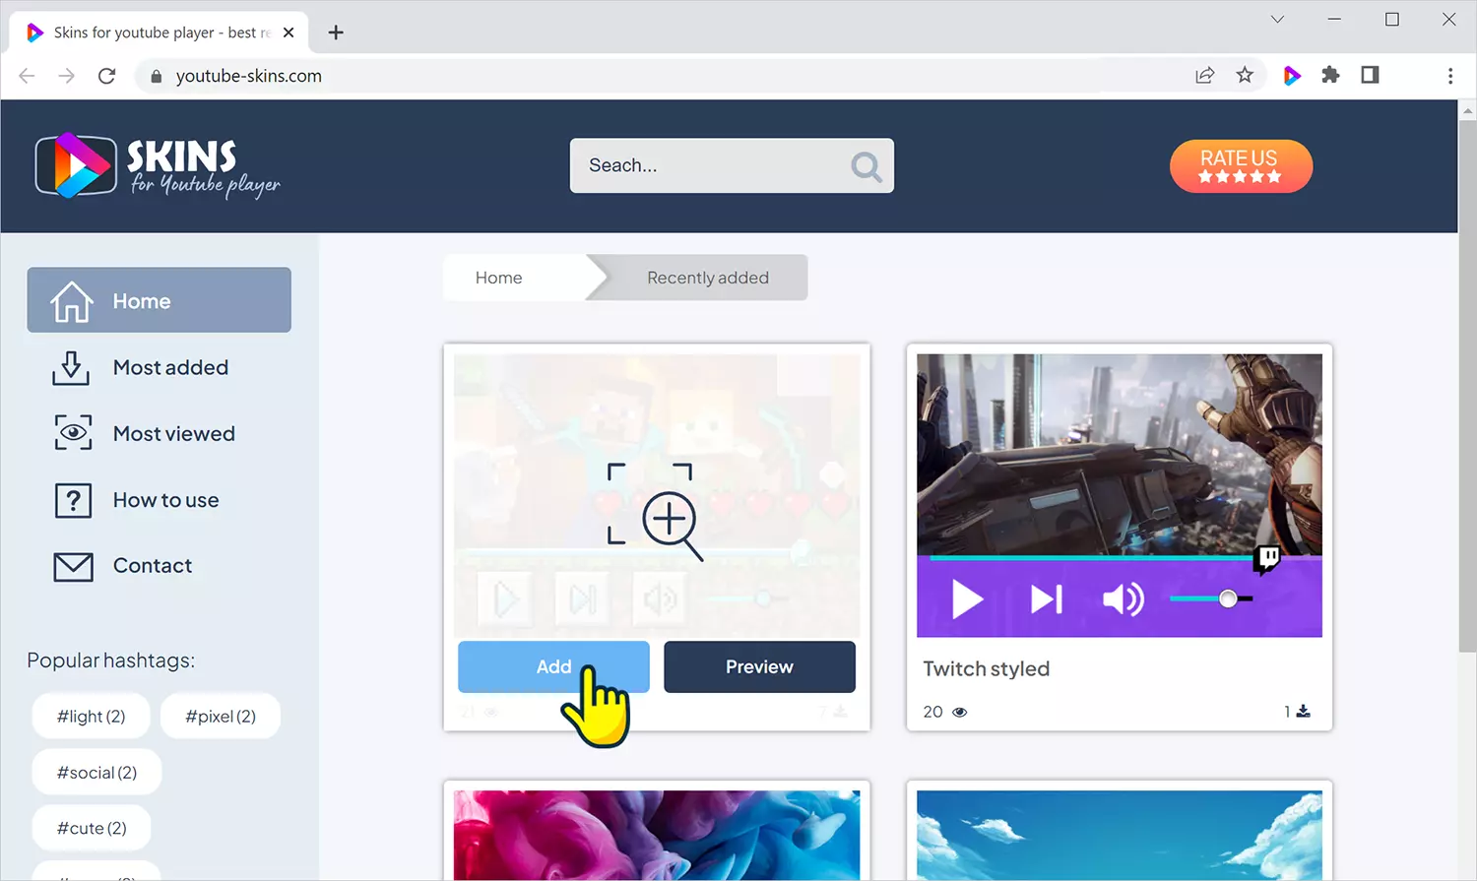
Task: Select the Recently added breadcrumb
Action: pos(708,278)
